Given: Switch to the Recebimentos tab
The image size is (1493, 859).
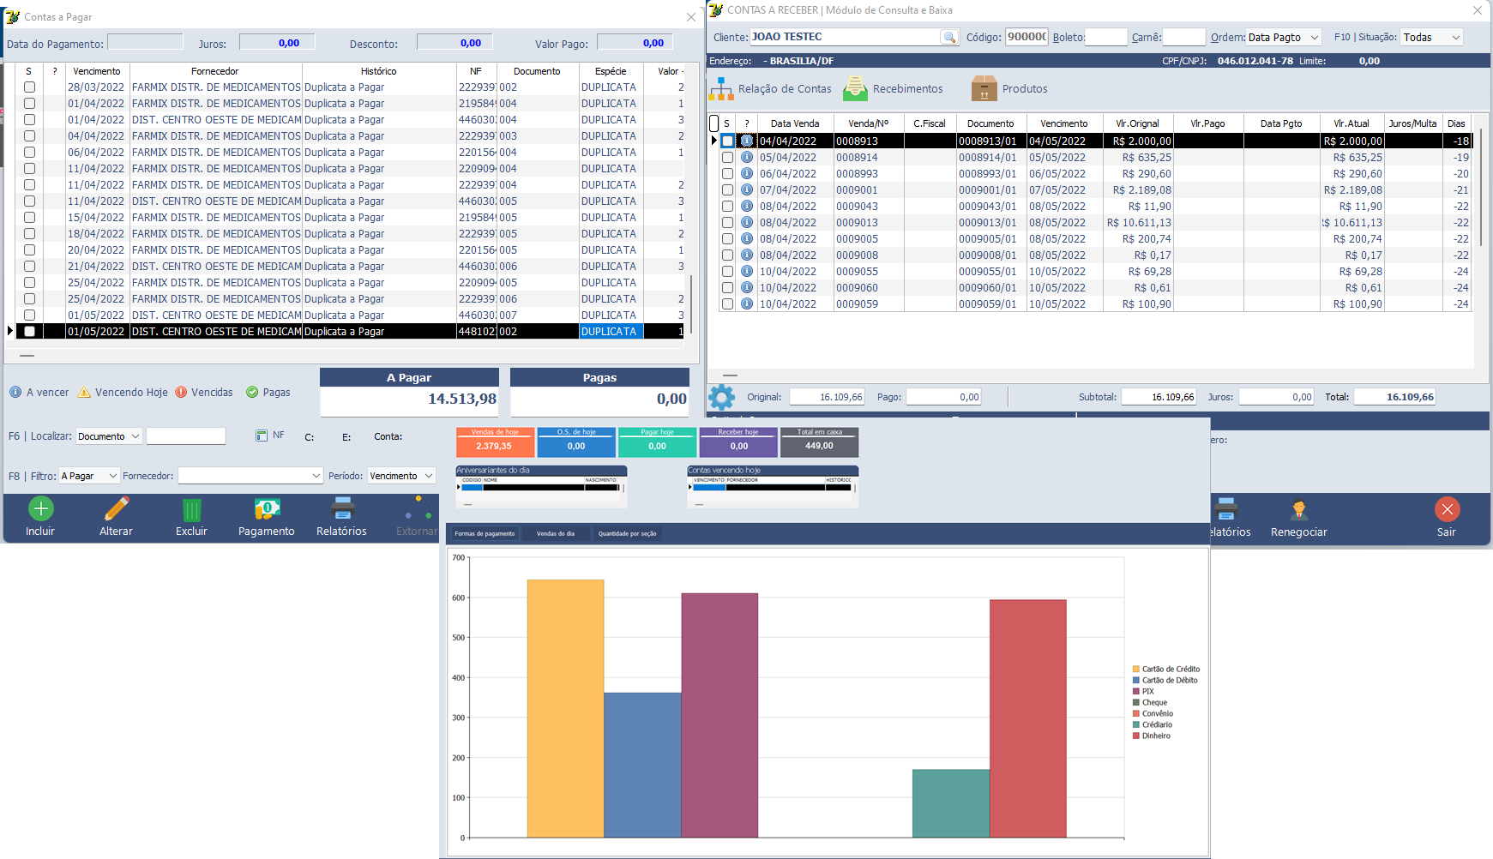Looking at the screenshot, I should point(893,88).
